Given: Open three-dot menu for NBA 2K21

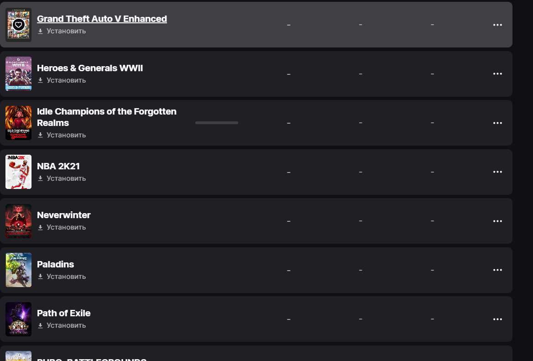Looking at the screenshot, I should [497, 172].
